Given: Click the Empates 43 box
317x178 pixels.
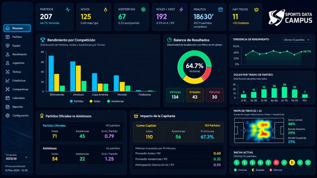Looking at the screenshot, I should [195, 95].
